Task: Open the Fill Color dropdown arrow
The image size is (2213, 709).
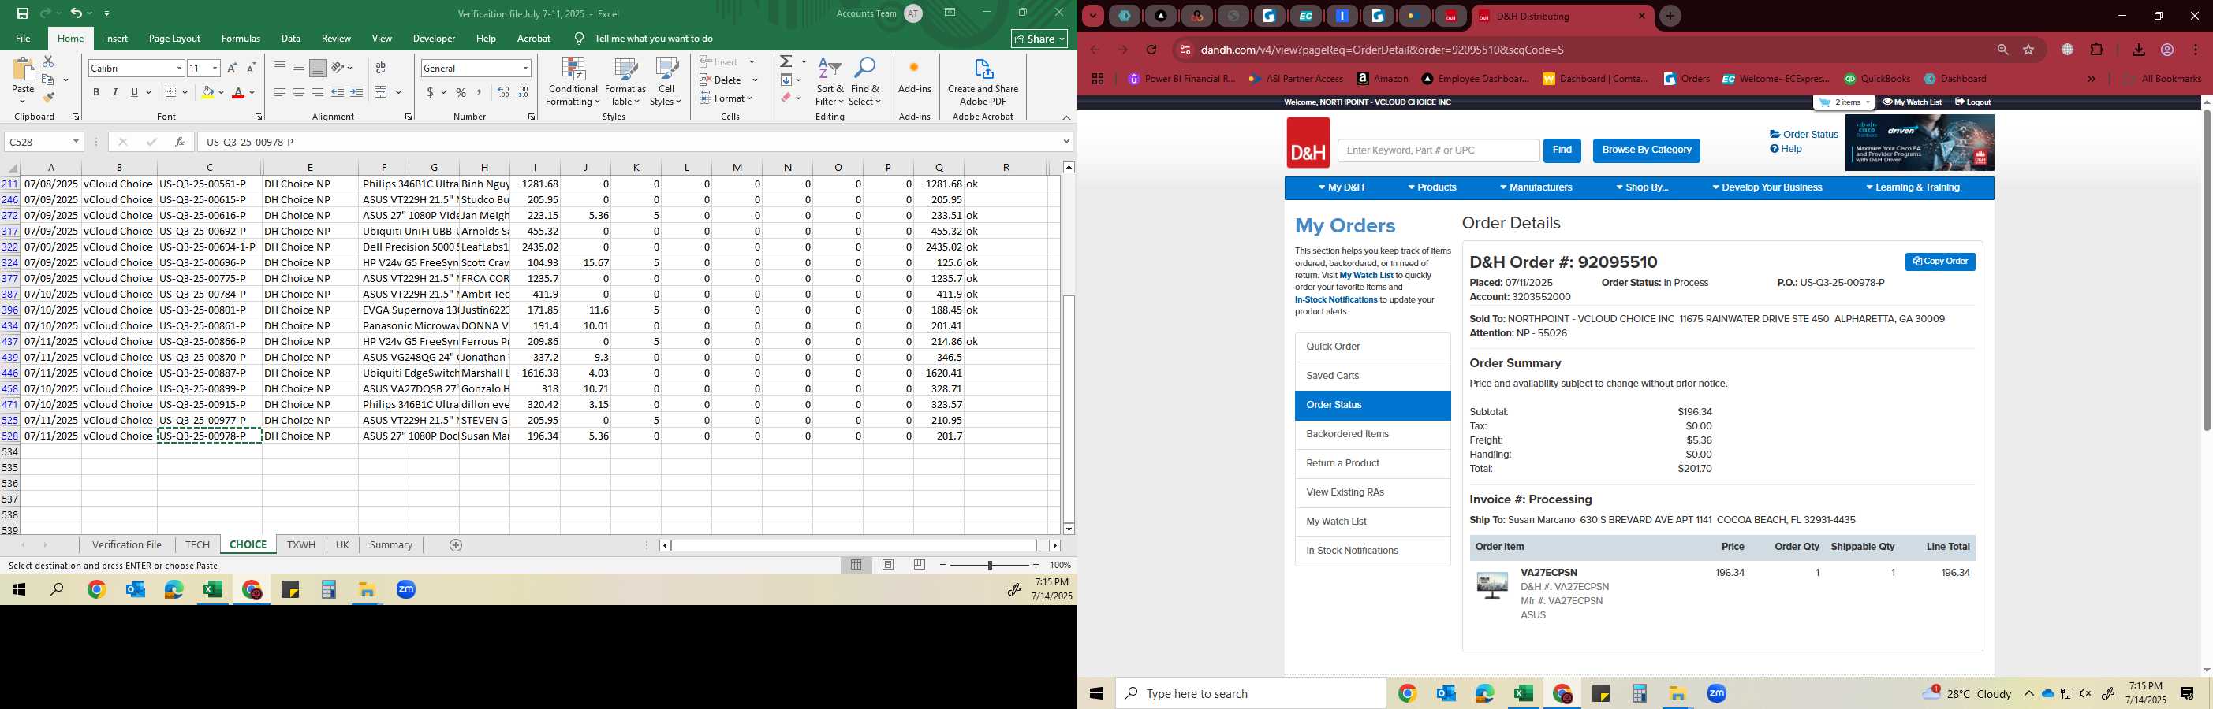Action: [221, 92]
